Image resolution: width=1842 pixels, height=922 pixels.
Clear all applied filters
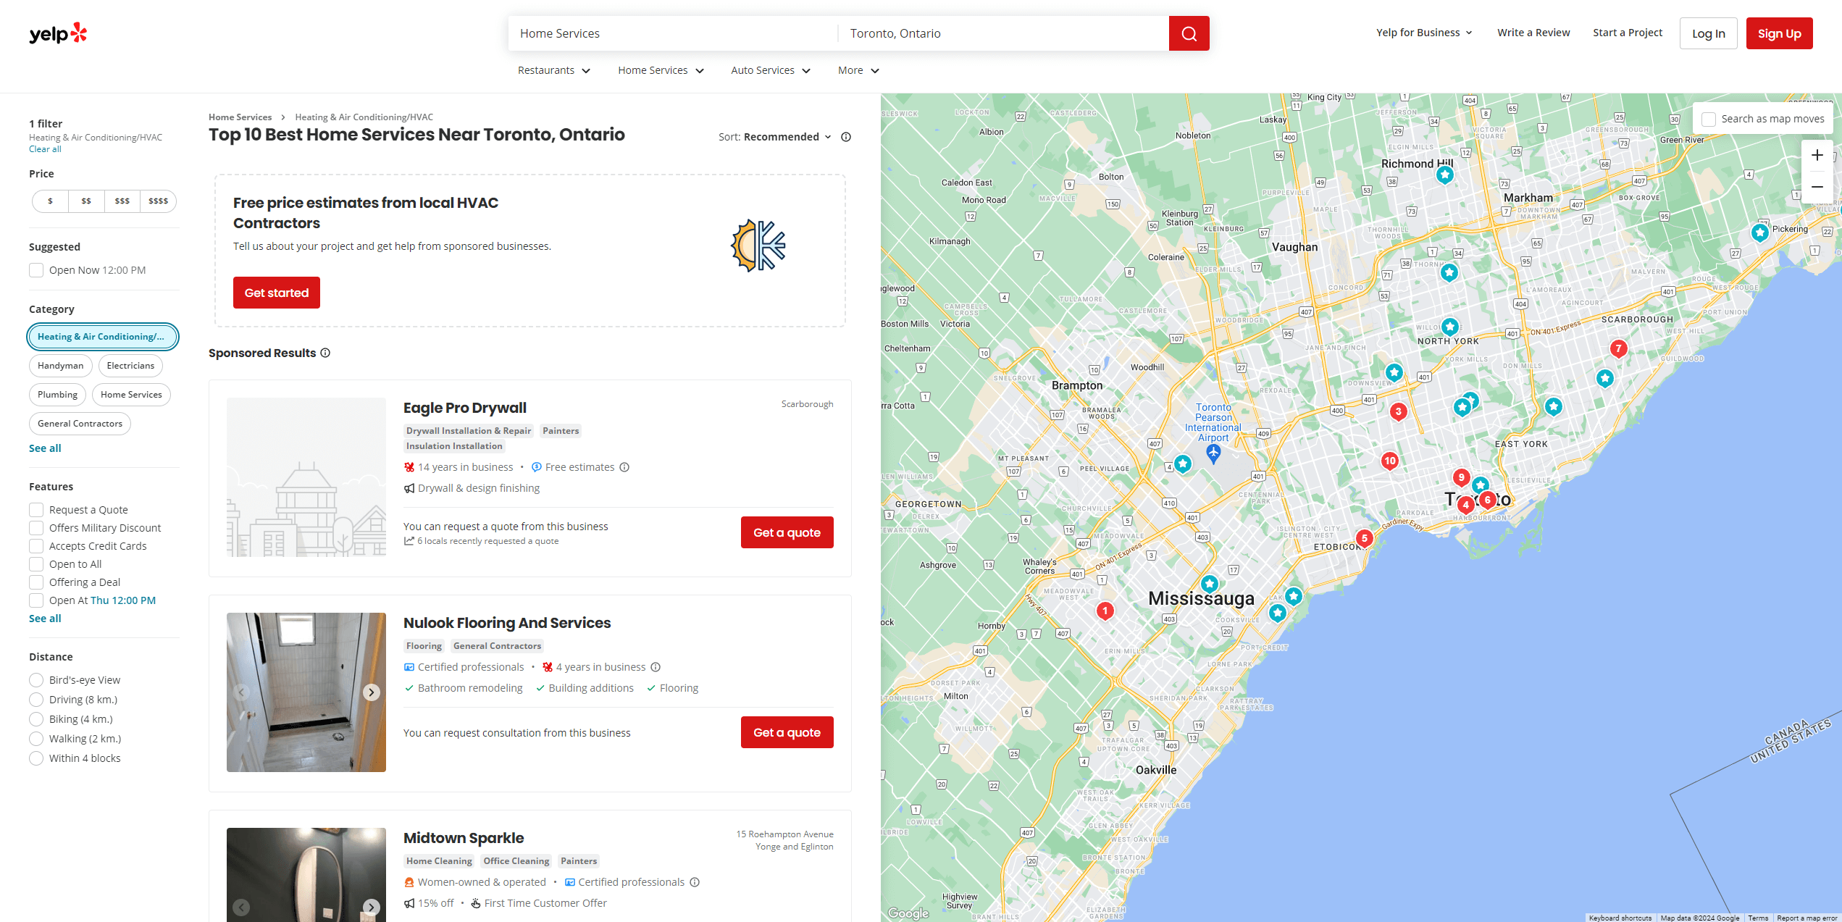pos(45,149)
